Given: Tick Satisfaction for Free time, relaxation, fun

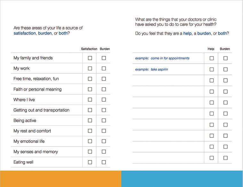Looking at the screenshot, I should pyautogui.click(x=90, y=79).
